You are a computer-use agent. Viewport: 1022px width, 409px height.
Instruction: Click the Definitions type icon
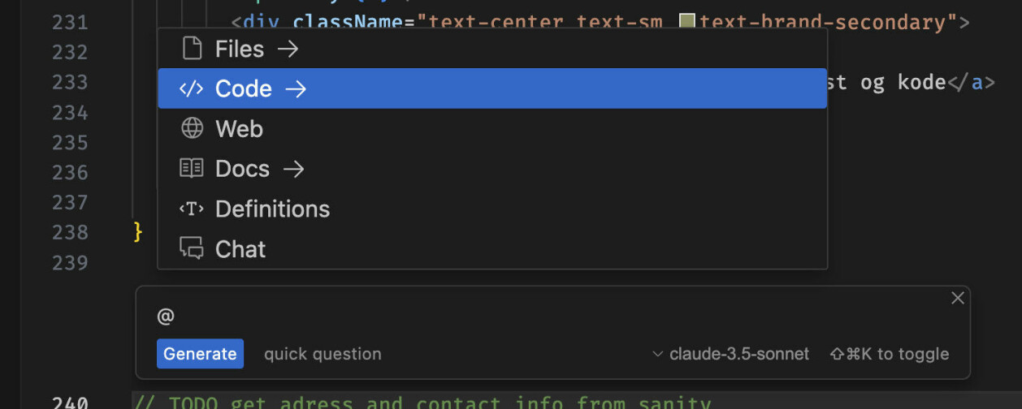click(x=192, y=209)
